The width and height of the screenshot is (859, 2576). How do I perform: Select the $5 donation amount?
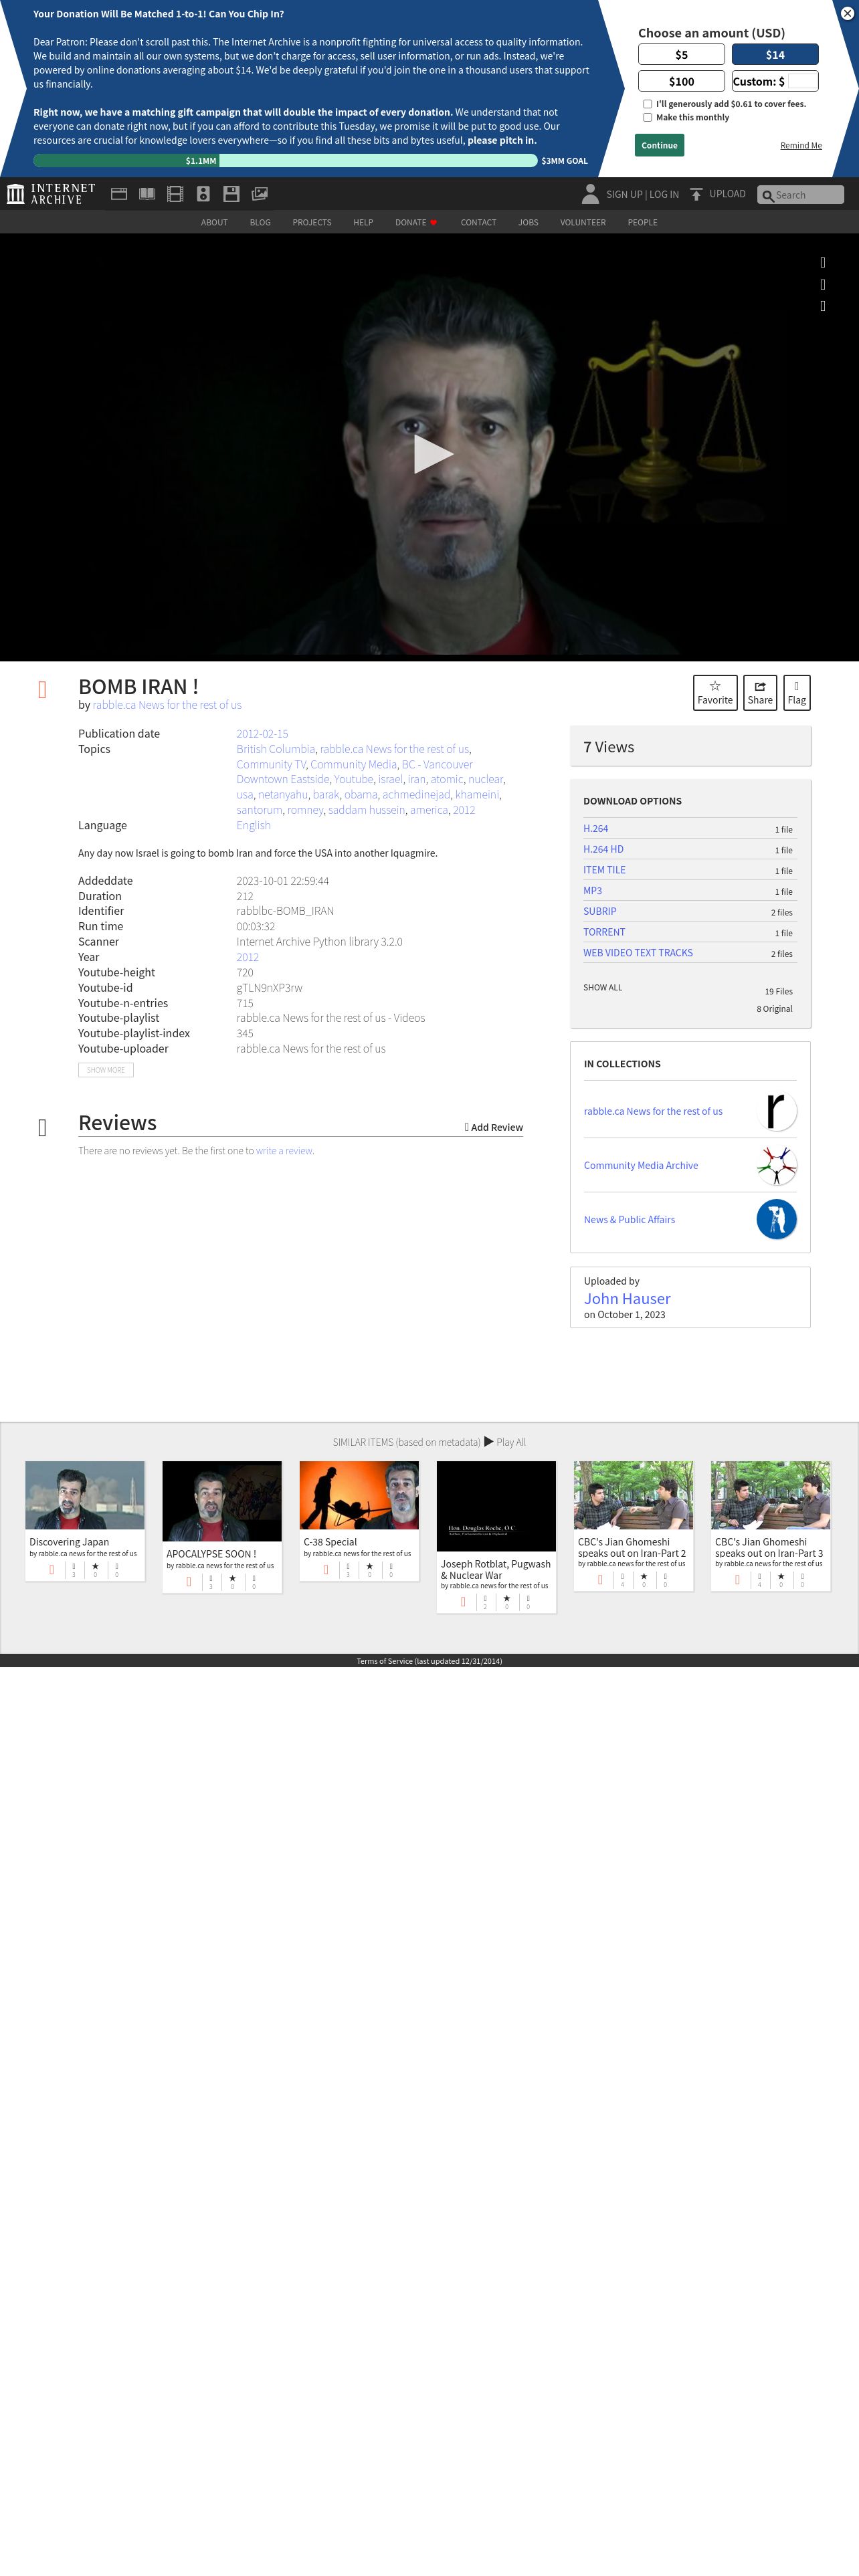pyautogui.click(x=681, y=55)
